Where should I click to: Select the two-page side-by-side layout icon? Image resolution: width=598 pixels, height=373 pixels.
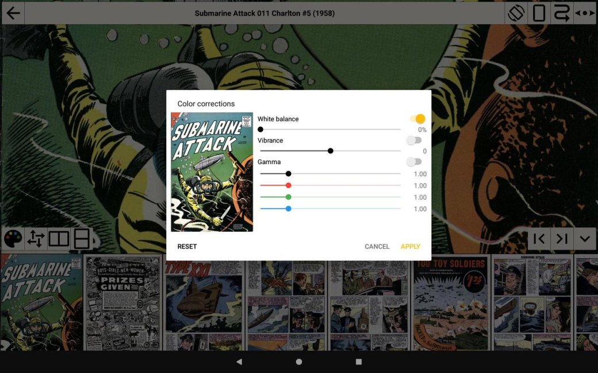coord(59,239)
